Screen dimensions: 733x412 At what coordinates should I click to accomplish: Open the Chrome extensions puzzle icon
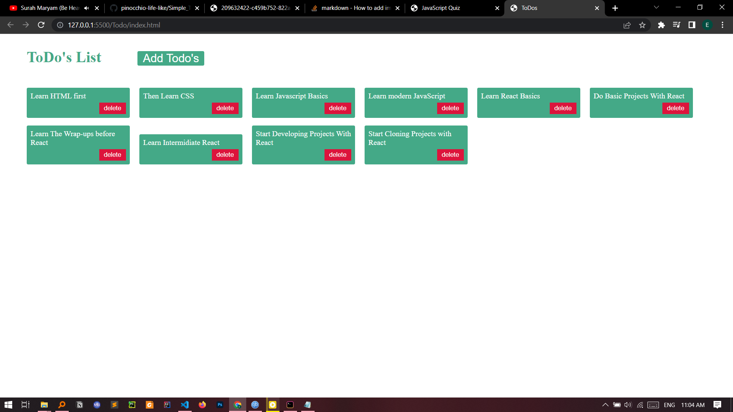661,25
